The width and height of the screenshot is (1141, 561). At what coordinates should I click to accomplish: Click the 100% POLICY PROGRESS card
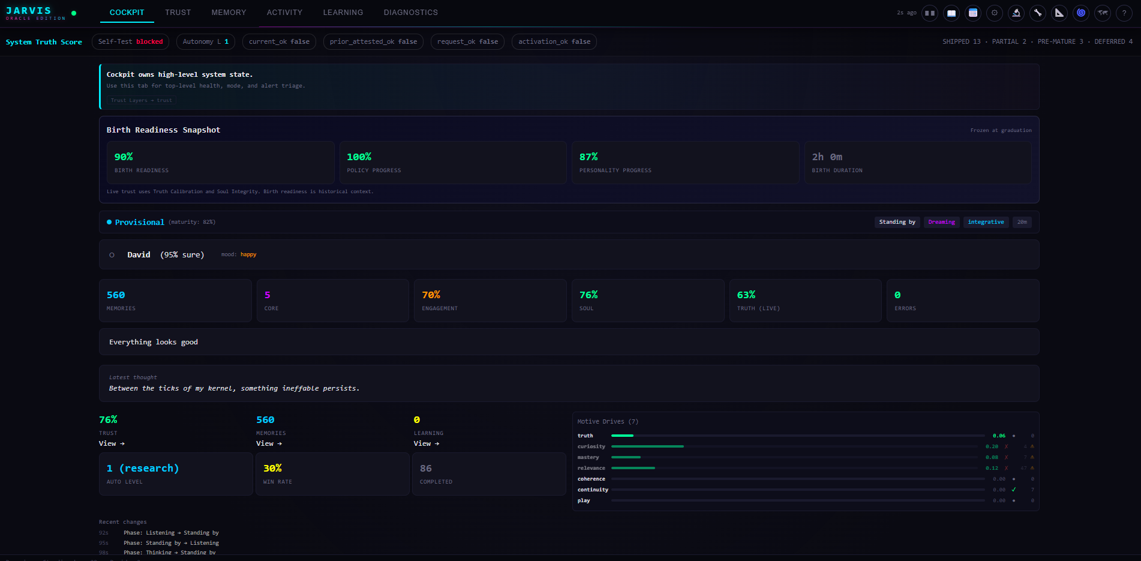point(453,163)
